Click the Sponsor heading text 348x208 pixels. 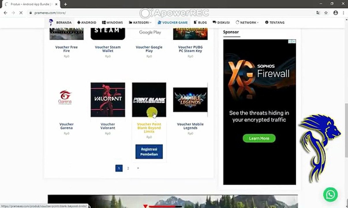point(231,32)
